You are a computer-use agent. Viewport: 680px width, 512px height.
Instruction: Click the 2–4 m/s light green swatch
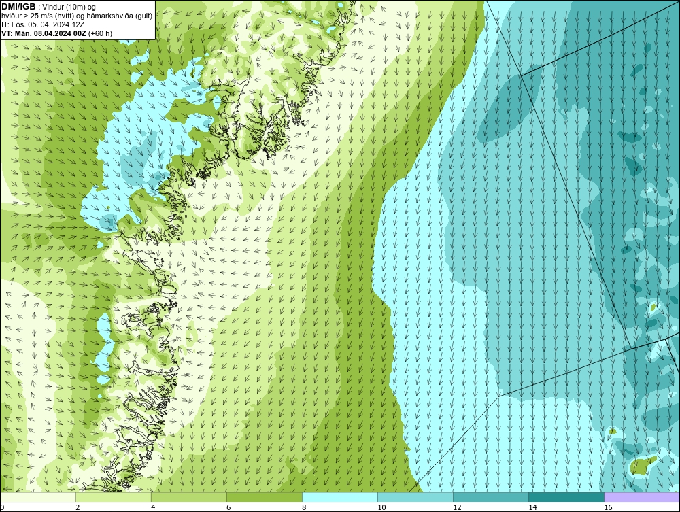click(114, 497)
